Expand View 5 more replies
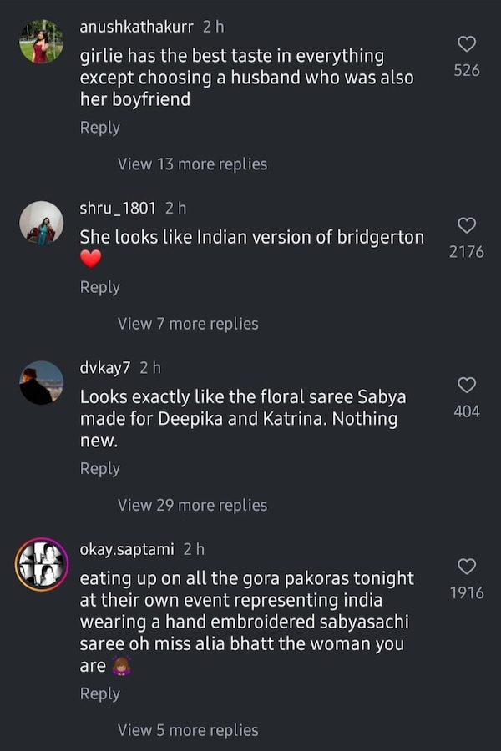The width and height of the screenshot is (501, 751). tap(188, 730)
